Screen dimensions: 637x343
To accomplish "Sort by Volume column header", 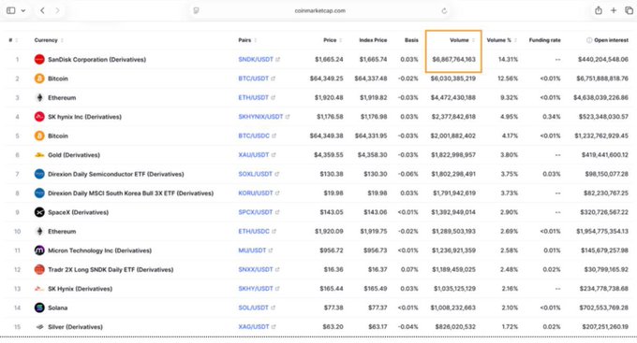I will point(463,40).
